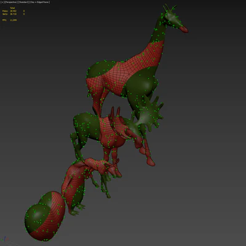
Task: Click the FPS readout in the viewport
Action: pos(9,20)
